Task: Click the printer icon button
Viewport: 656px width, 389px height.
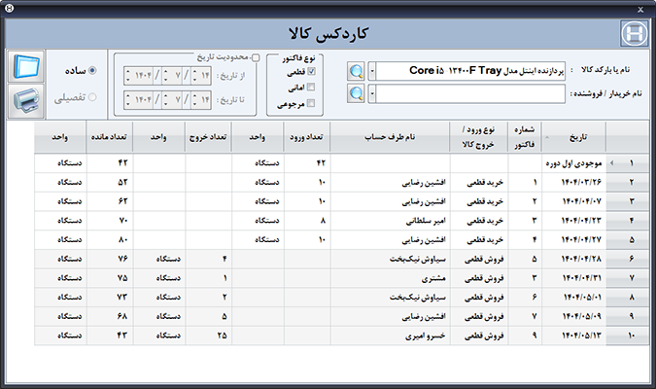Action: coord(26,101)
